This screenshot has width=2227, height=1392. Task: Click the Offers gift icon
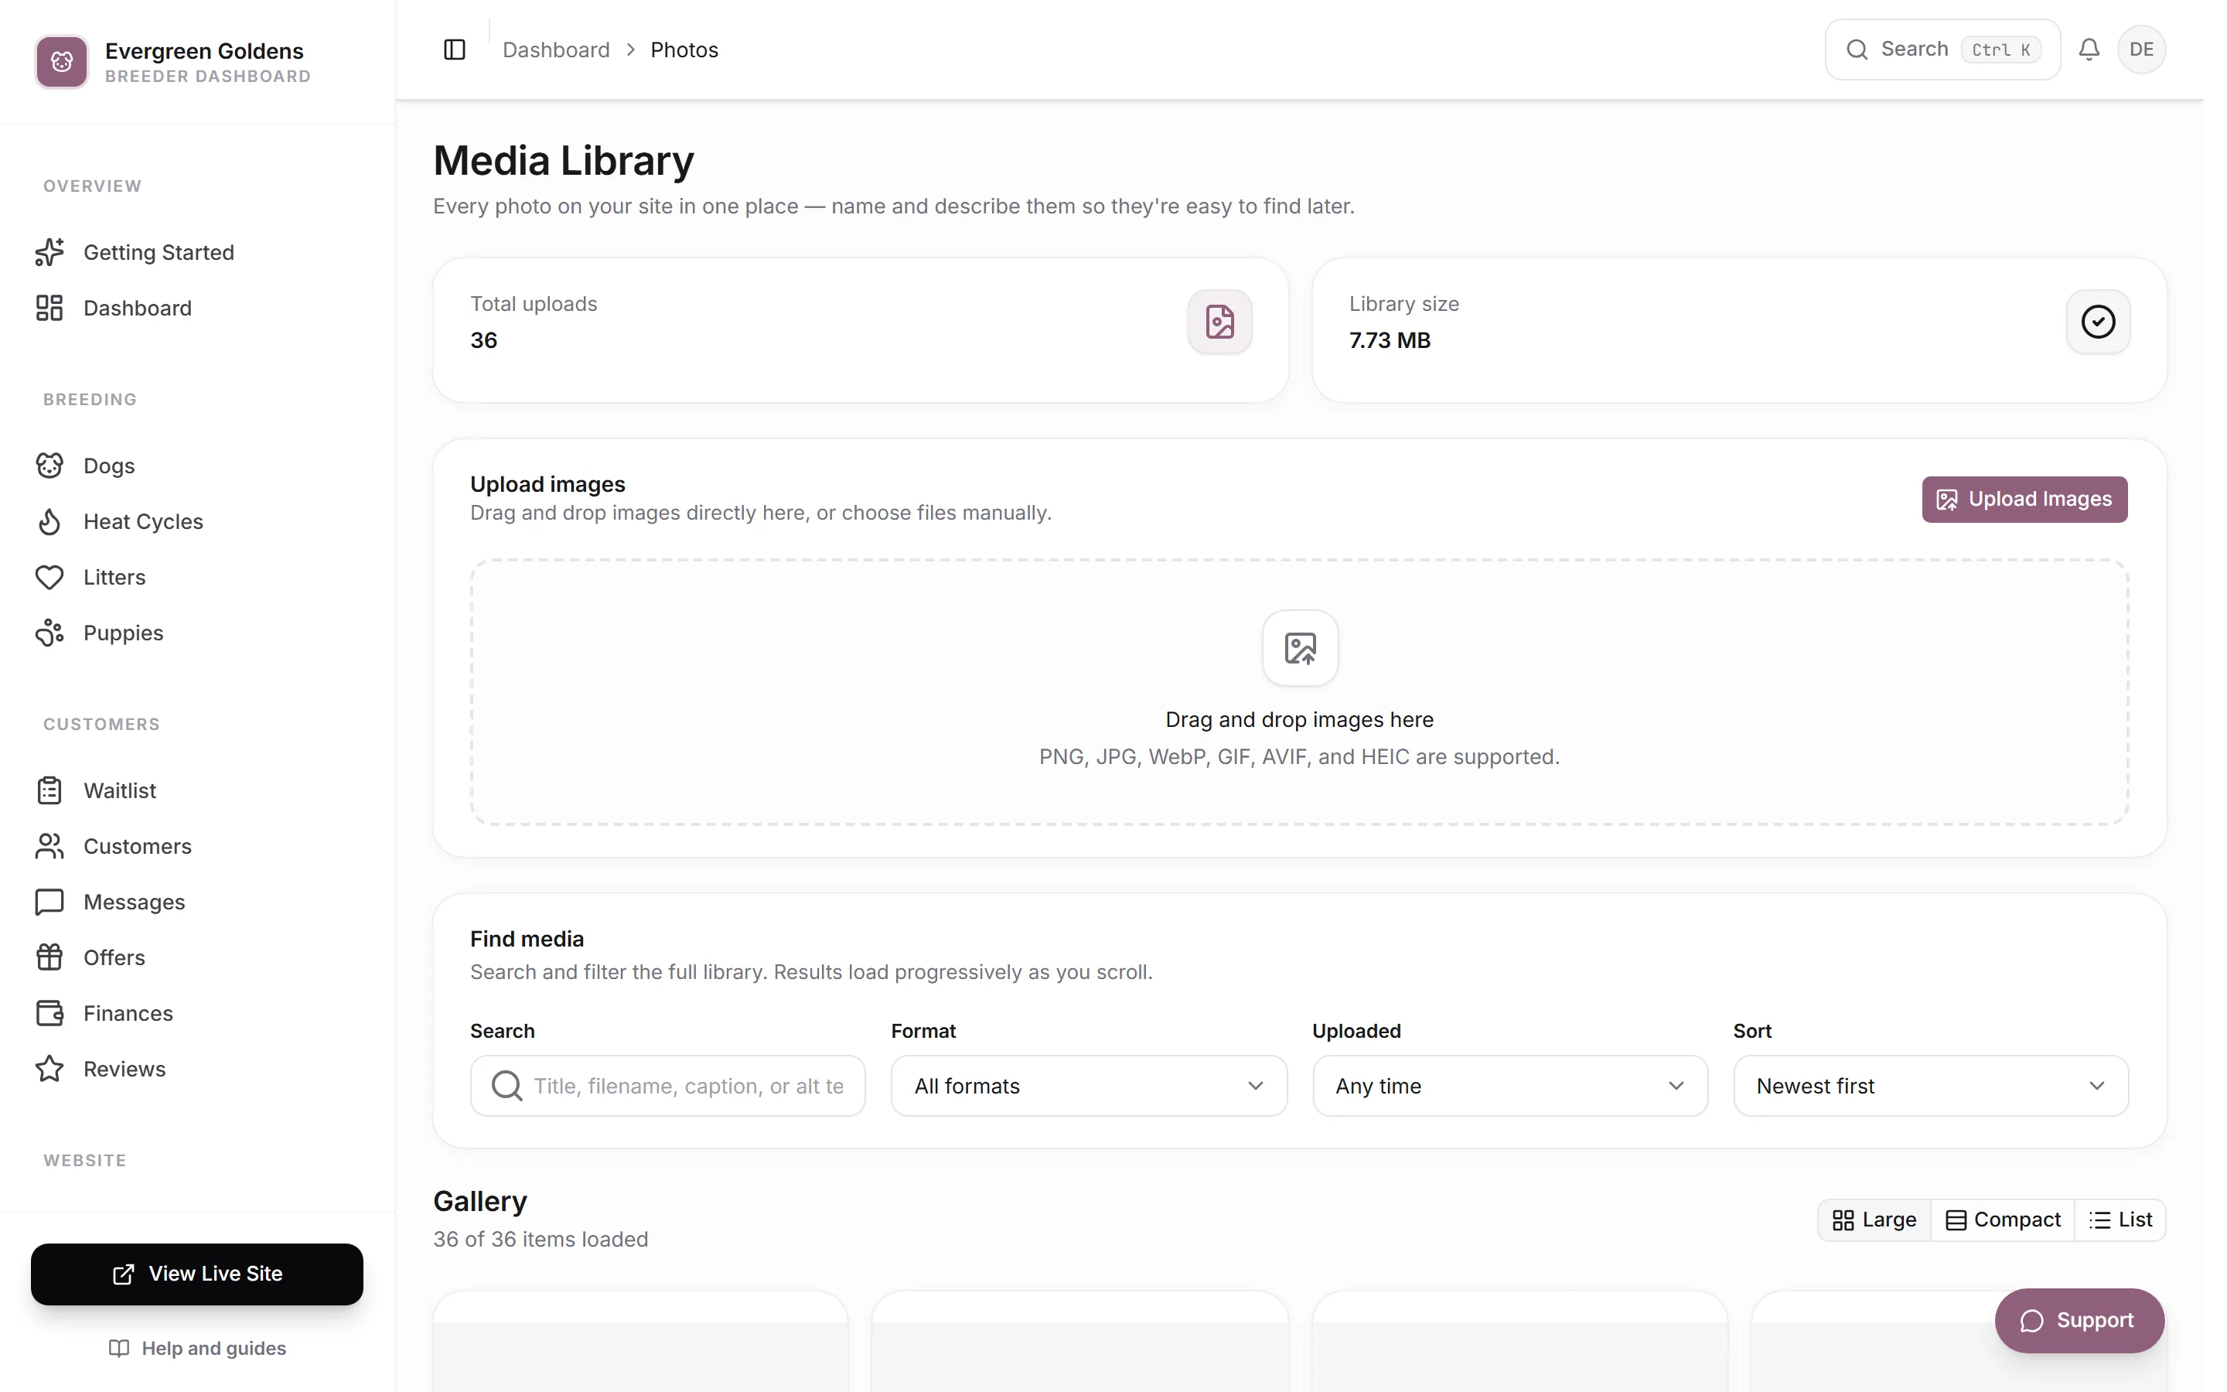49,957
